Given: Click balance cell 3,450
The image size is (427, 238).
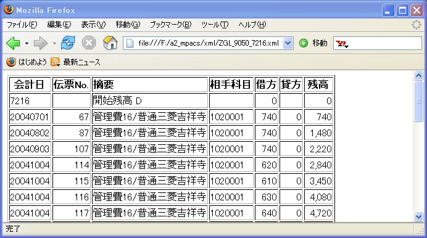Looking at the screenshot, I should point(318,181).
